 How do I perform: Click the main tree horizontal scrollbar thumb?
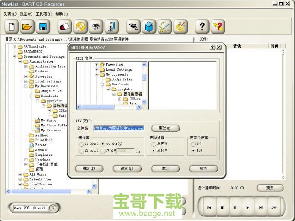(x=41, y=191)
